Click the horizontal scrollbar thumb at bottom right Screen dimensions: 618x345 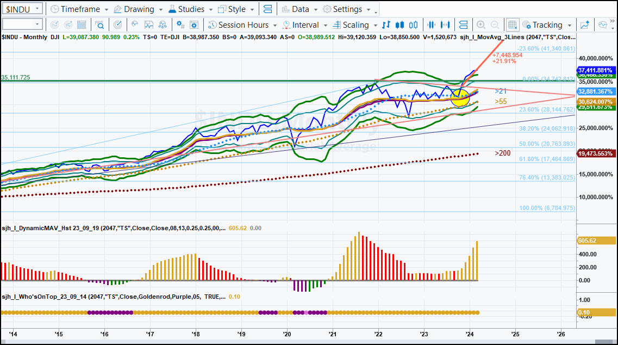[x=605, y=342]
